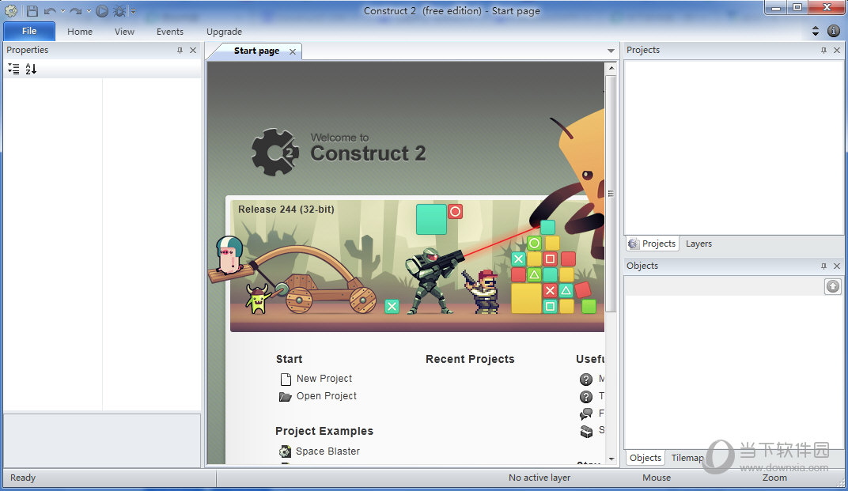Pin the Objects panel
Screen dimensions: 848x491
coord(823,266)
